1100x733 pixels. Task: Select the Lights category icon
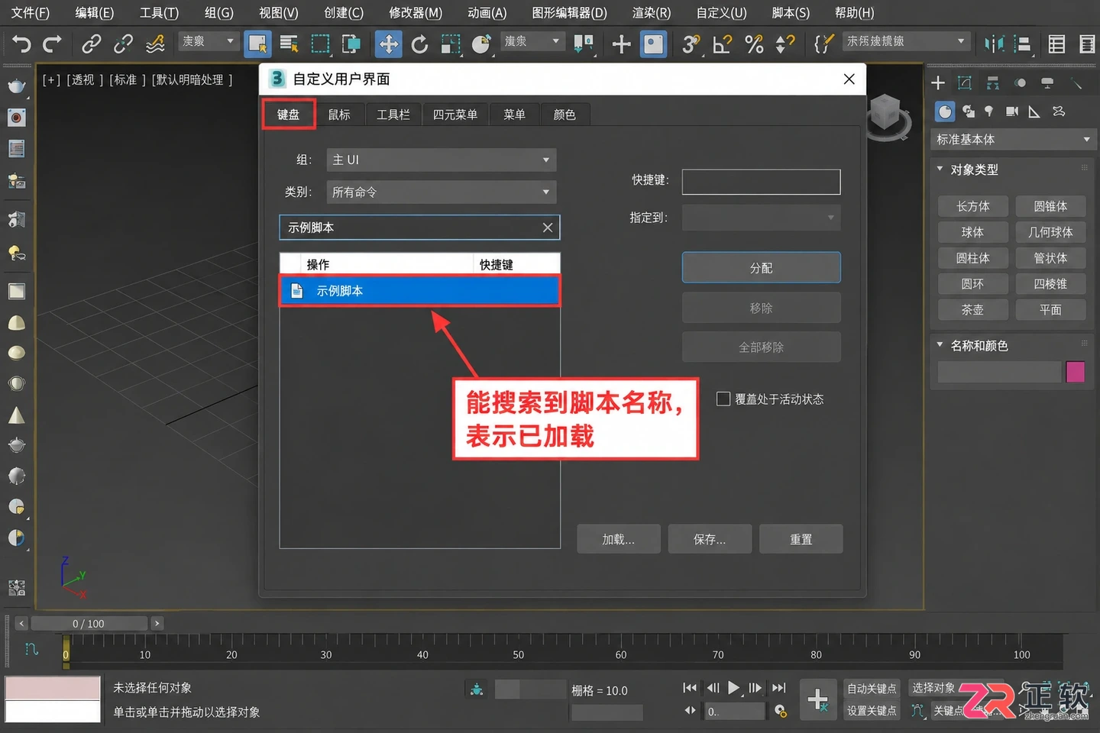(x=989, y=112)
